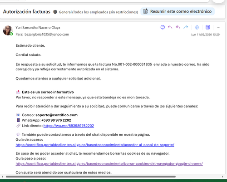The height and width of the screenshot is (182, 227).
Task: Open the wa.me WhatsApp direct link
Action: [69, 126]
